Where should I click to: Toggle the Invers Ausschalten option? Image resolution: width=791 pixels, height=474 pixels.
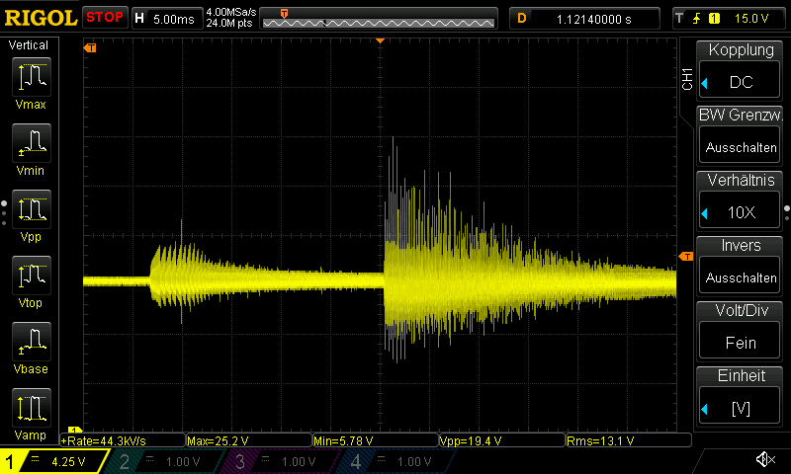click(741, 267)
